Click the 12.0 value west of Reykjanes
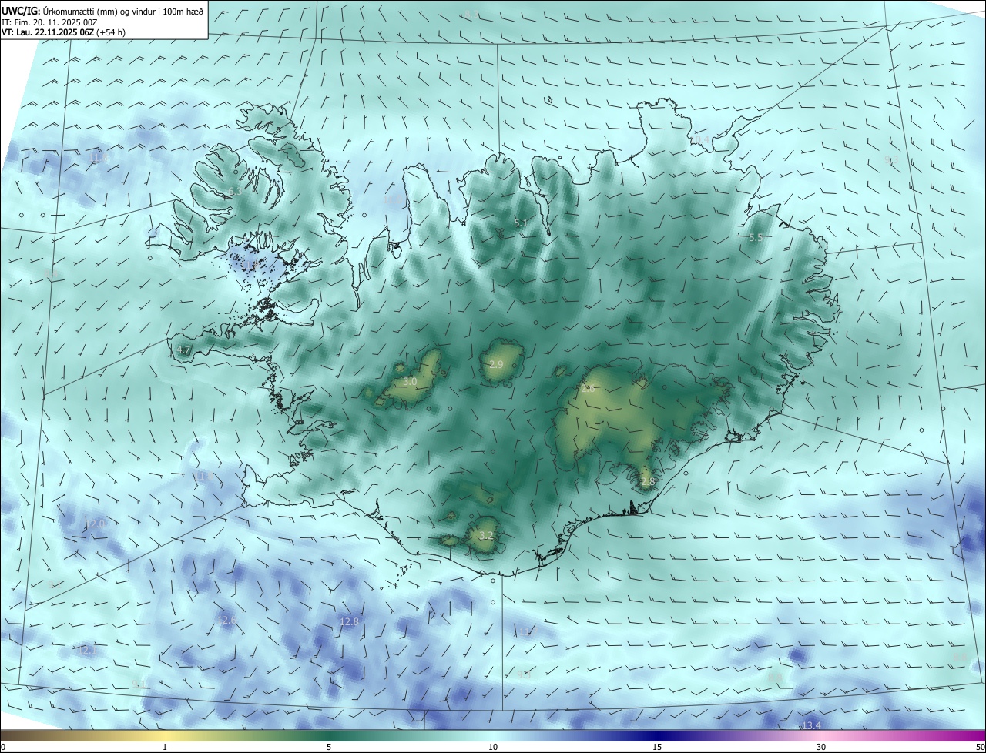Viewport: 986px width, 753px height. (x=96, y=524)
